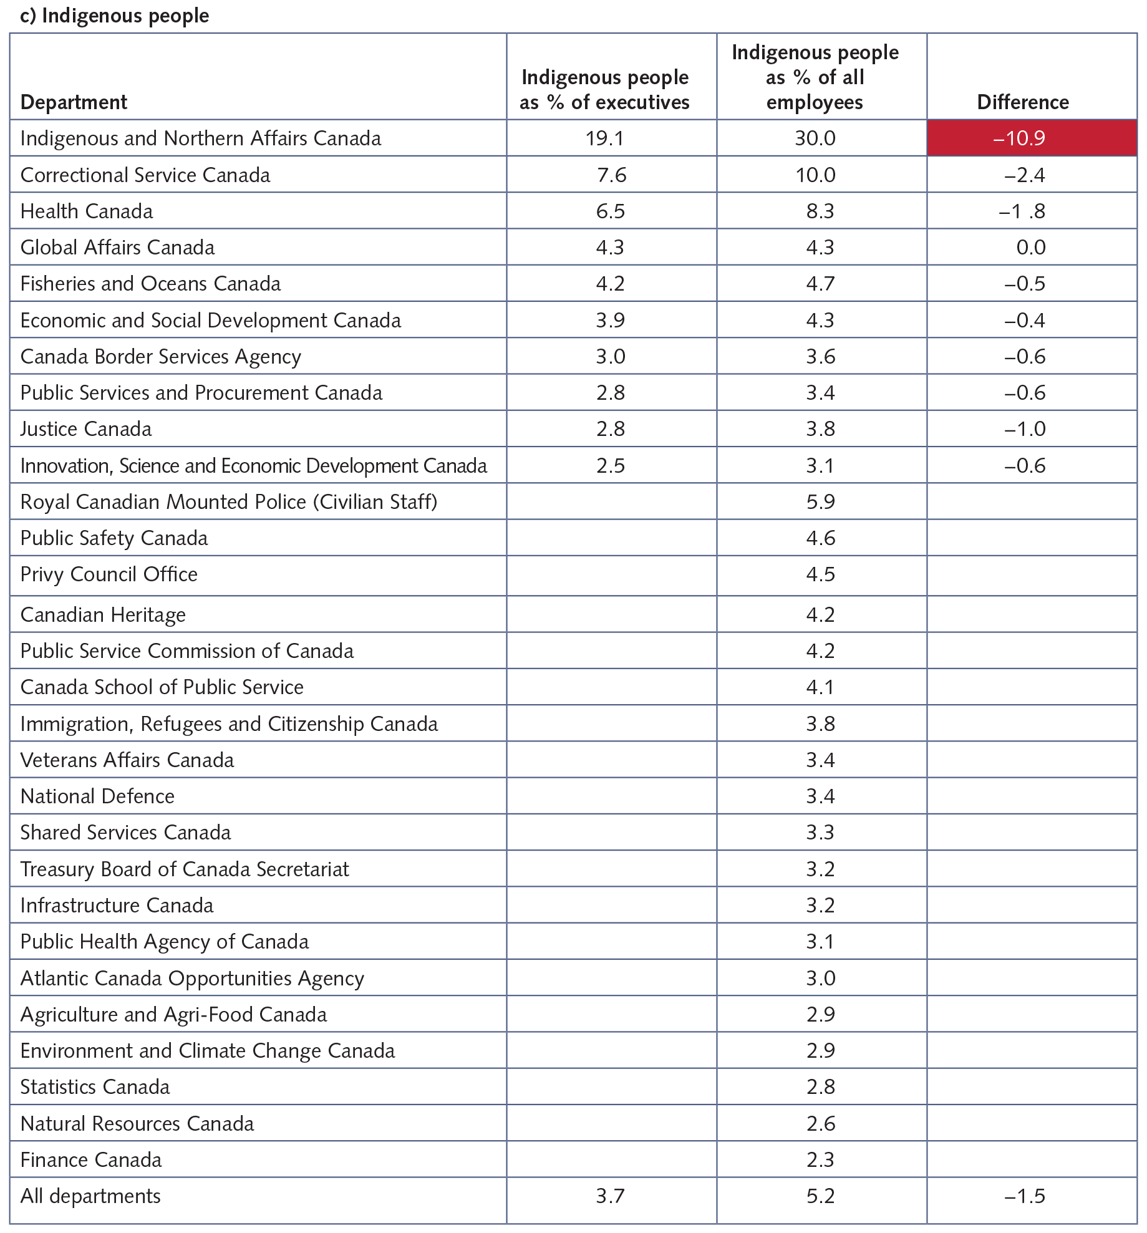Image resolution: width=1147 pixels, height=1233 pixels.
Task: Select 'Atlantic Canada Opportunities Agency' label
Action: [x=192, y=978]
